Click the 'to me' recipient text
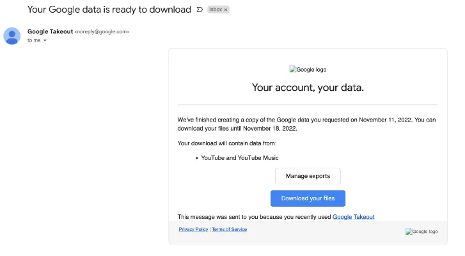Image resolution: width=465 pixels, height=256 pixels. pos(34,40)
